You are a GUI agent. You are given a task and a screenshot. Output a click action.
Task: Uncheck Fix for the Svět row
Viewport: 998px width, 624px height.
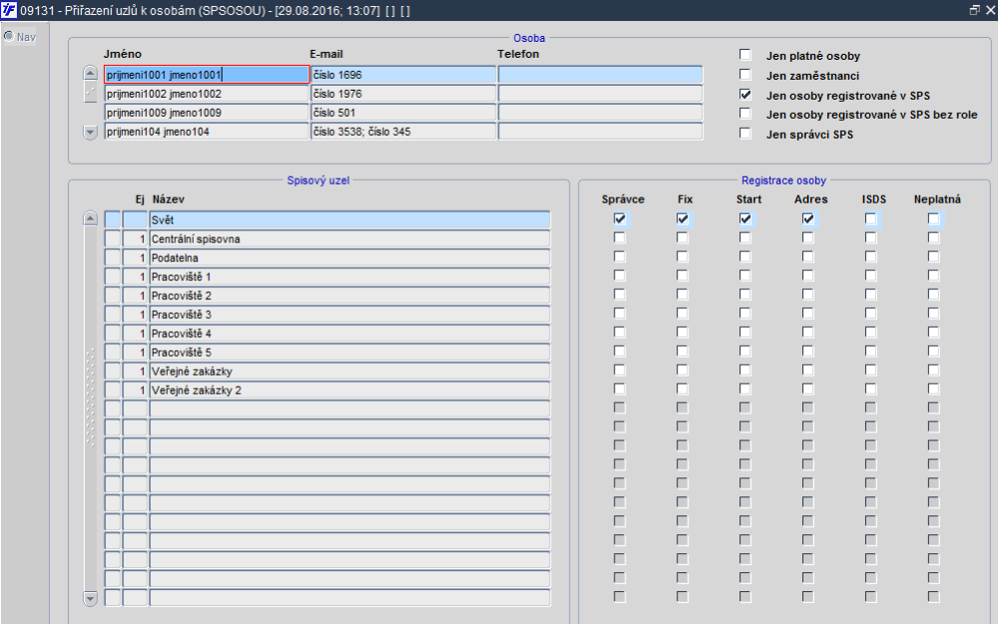point(683,219)
